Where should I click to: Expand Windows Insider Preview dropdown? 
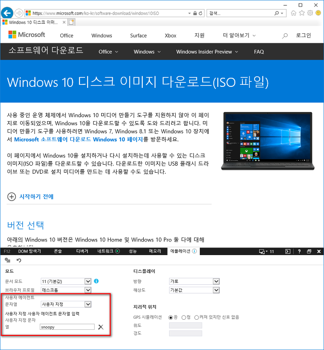tap(207, 52)
